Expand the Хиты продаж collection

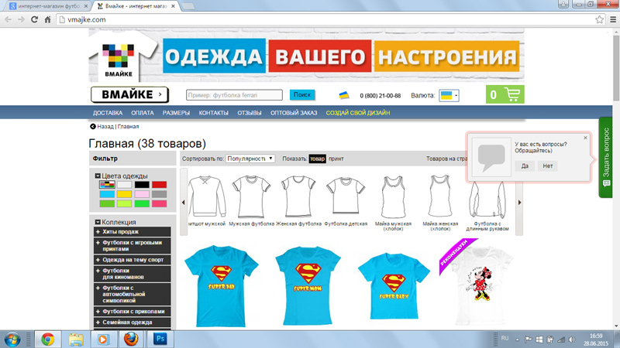pos(133,231)
